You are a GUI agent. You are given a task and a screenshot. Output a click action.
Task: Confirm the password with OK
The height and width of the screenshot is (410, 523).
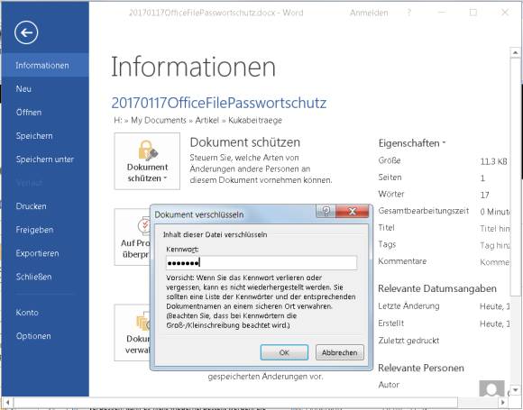(284, 352)
